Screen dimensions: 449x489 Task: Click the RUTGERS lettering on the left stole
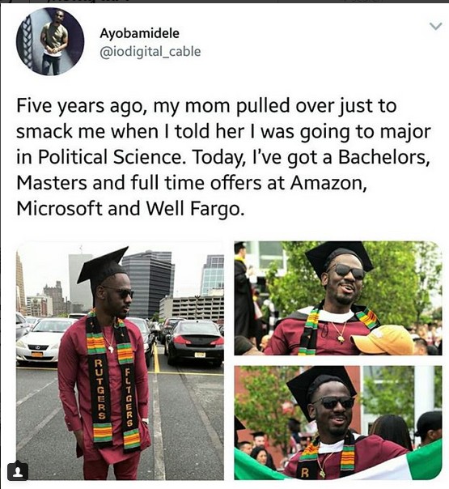(x=99, y=389)
